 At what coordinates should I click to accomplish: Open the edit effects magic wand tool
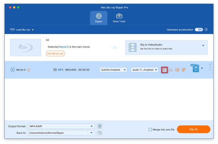tap(164, 70)
